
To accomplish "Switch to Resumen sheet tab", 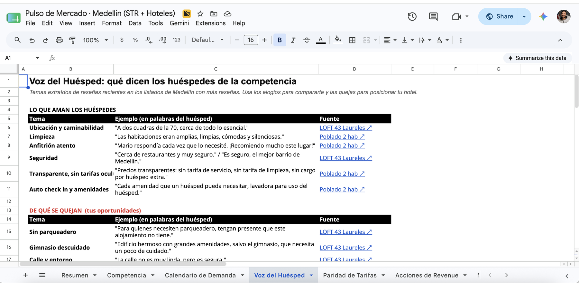I will coord(75,275).
